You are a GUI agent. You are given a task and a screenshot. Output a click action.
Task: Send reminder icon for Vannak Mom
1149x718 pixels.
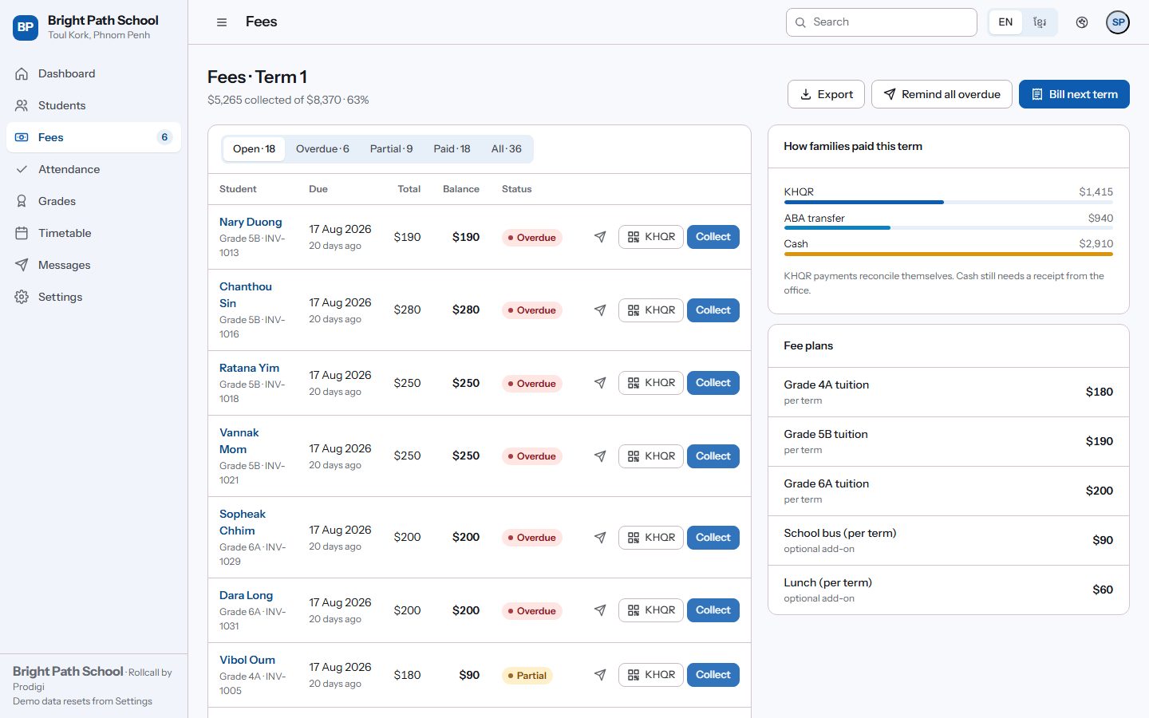click(600, 456)
